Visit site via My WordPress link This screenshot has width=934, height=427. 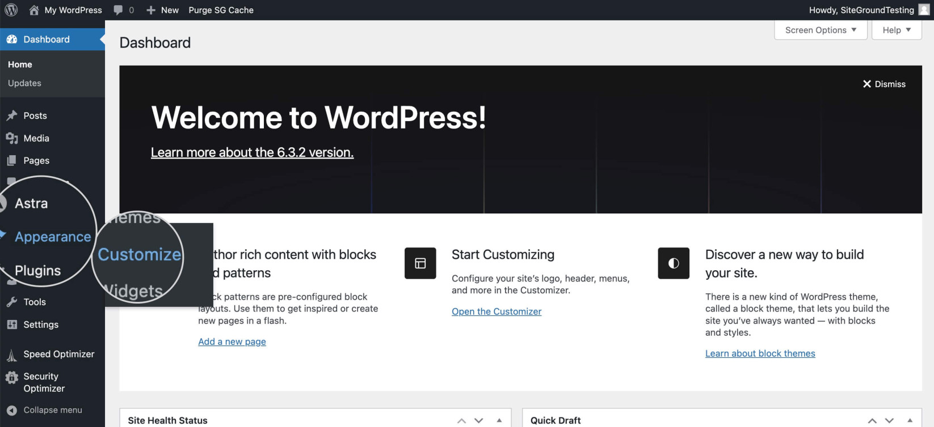[66, 10]
